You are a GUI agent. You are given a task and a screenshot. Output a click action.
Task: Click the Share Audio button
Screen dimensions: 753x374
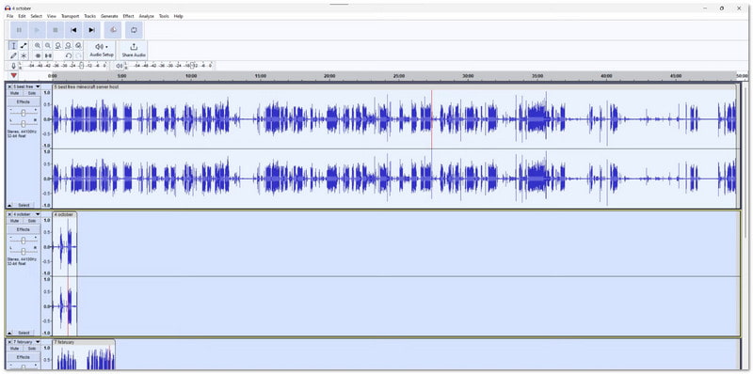[x=134, y=50]
